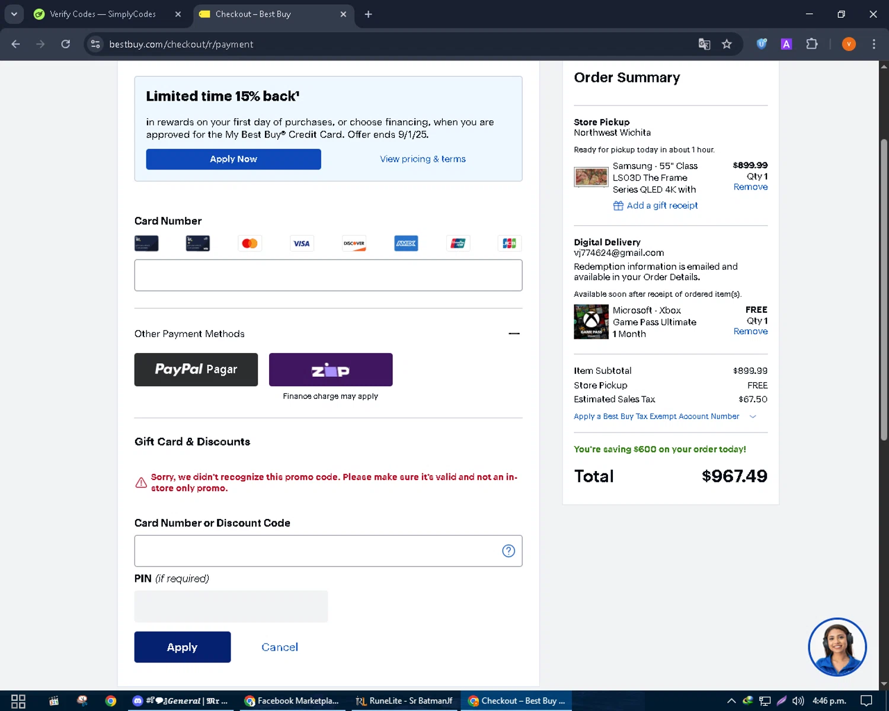
Task: Expand the Tax Exempt Account Number chevron
Action: tap(753, 417)
